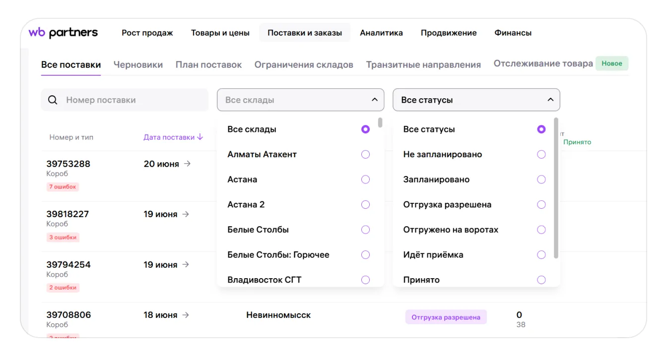Image resolution: width=667 pixels, height=356 pixels.
Task: Click the Отгрузка разрешена status tag
Action: [x=446, y=317]
